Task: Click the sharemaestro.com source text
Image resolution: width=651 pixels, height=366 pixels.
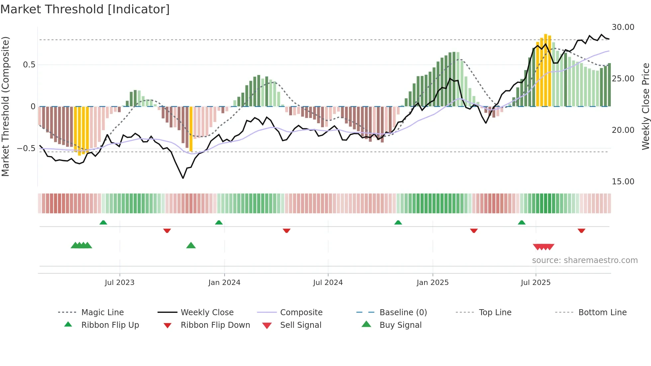Action: pos(585,260)
